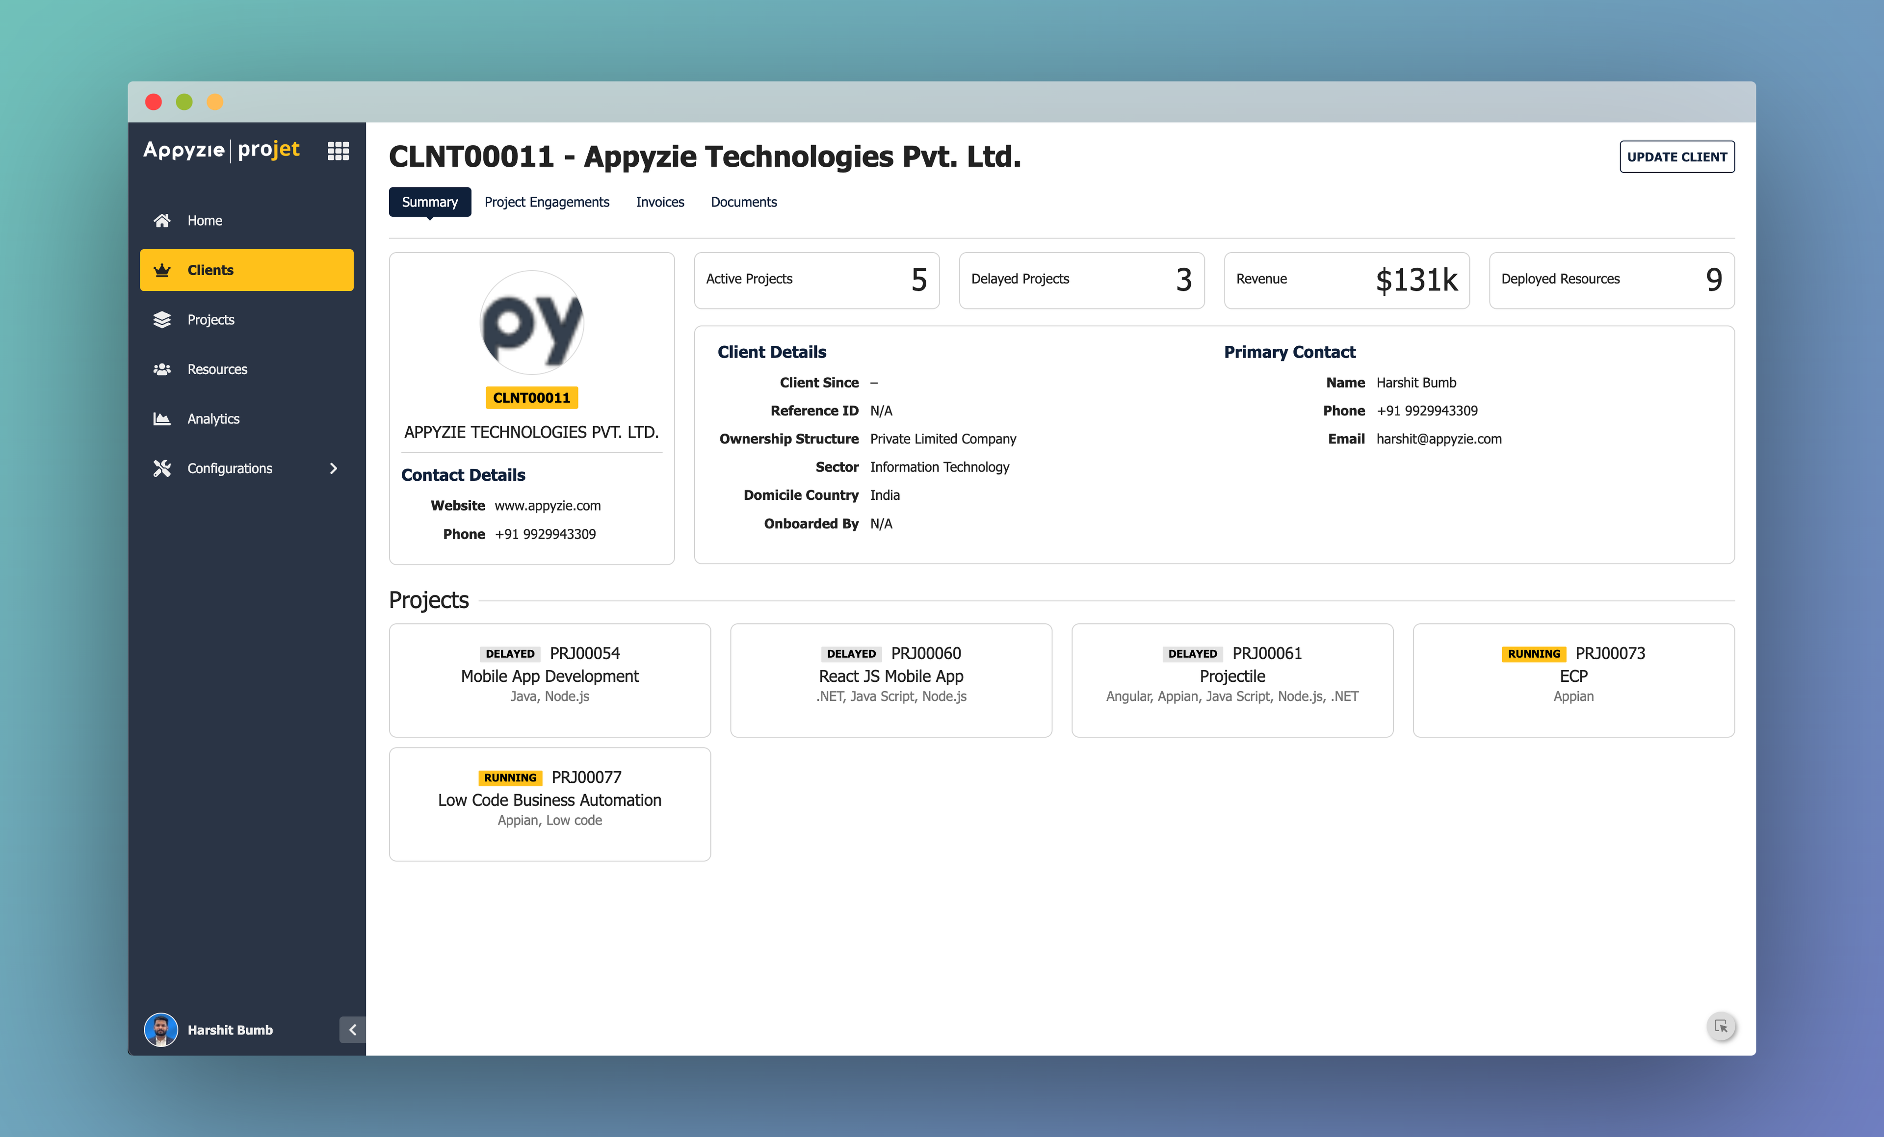Open the apps grid icon
Image resolution: width=1884 pixels, height=1137 pixels.
(x=338, y=151)
